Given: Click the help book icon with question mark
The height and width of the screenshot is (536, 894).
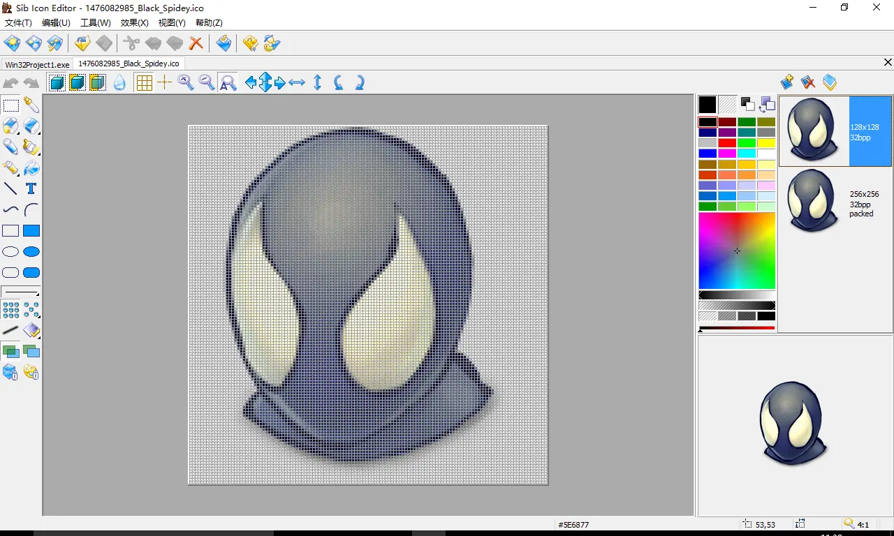Looking at the screenshot, I should point(250,43).
